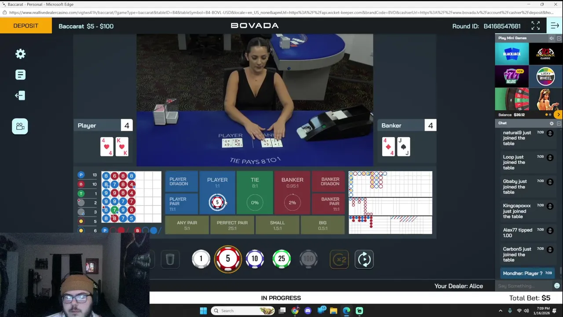Select the 100 chip
This screenshot has height=317, width=563.
(x=308, y=259)
